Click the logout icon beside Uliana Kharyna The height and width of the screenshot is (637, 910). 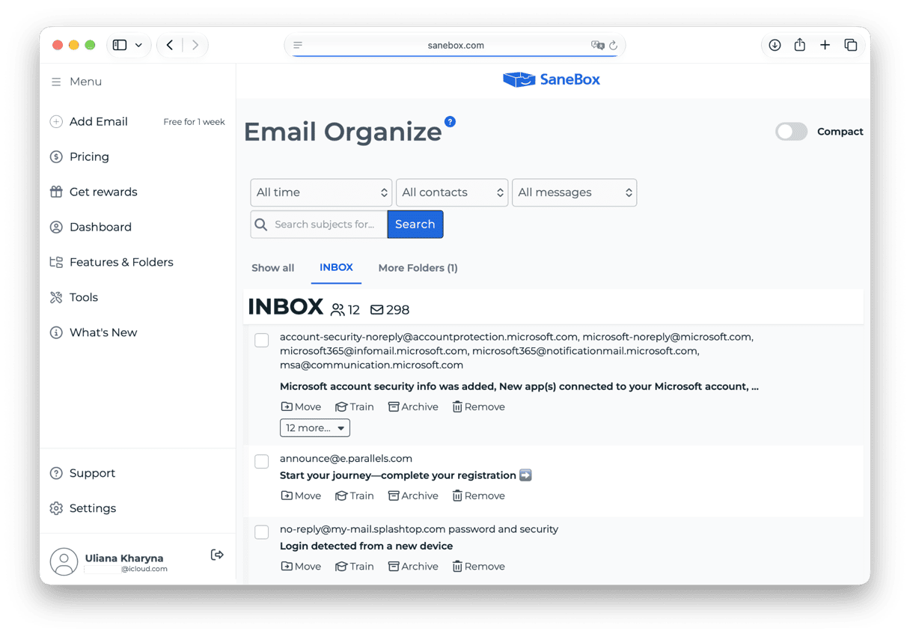(217, 555)
